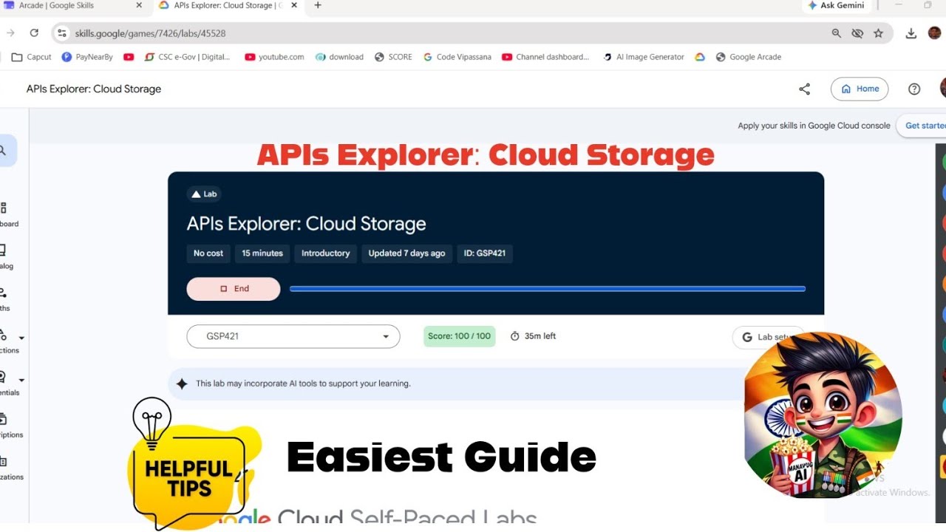Open the PayNearBy bookmark
Viewport: 946px width, 532px height.
click(x=87, y=57)
